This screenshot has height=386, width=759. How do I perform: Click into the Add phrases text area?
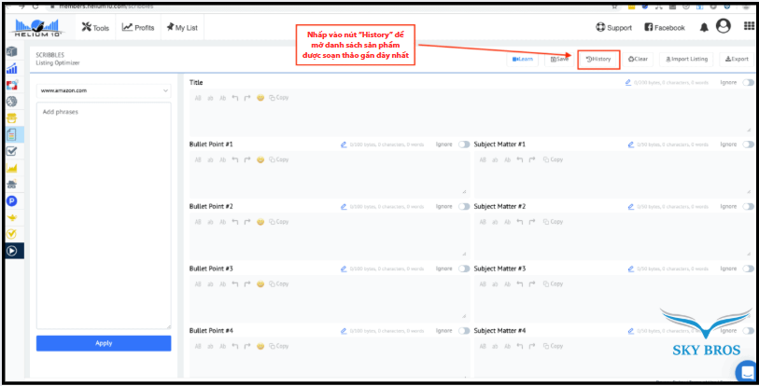click(104, 214)
